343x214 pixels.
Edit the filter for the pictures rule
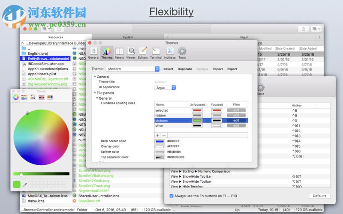tap(236, 120)
